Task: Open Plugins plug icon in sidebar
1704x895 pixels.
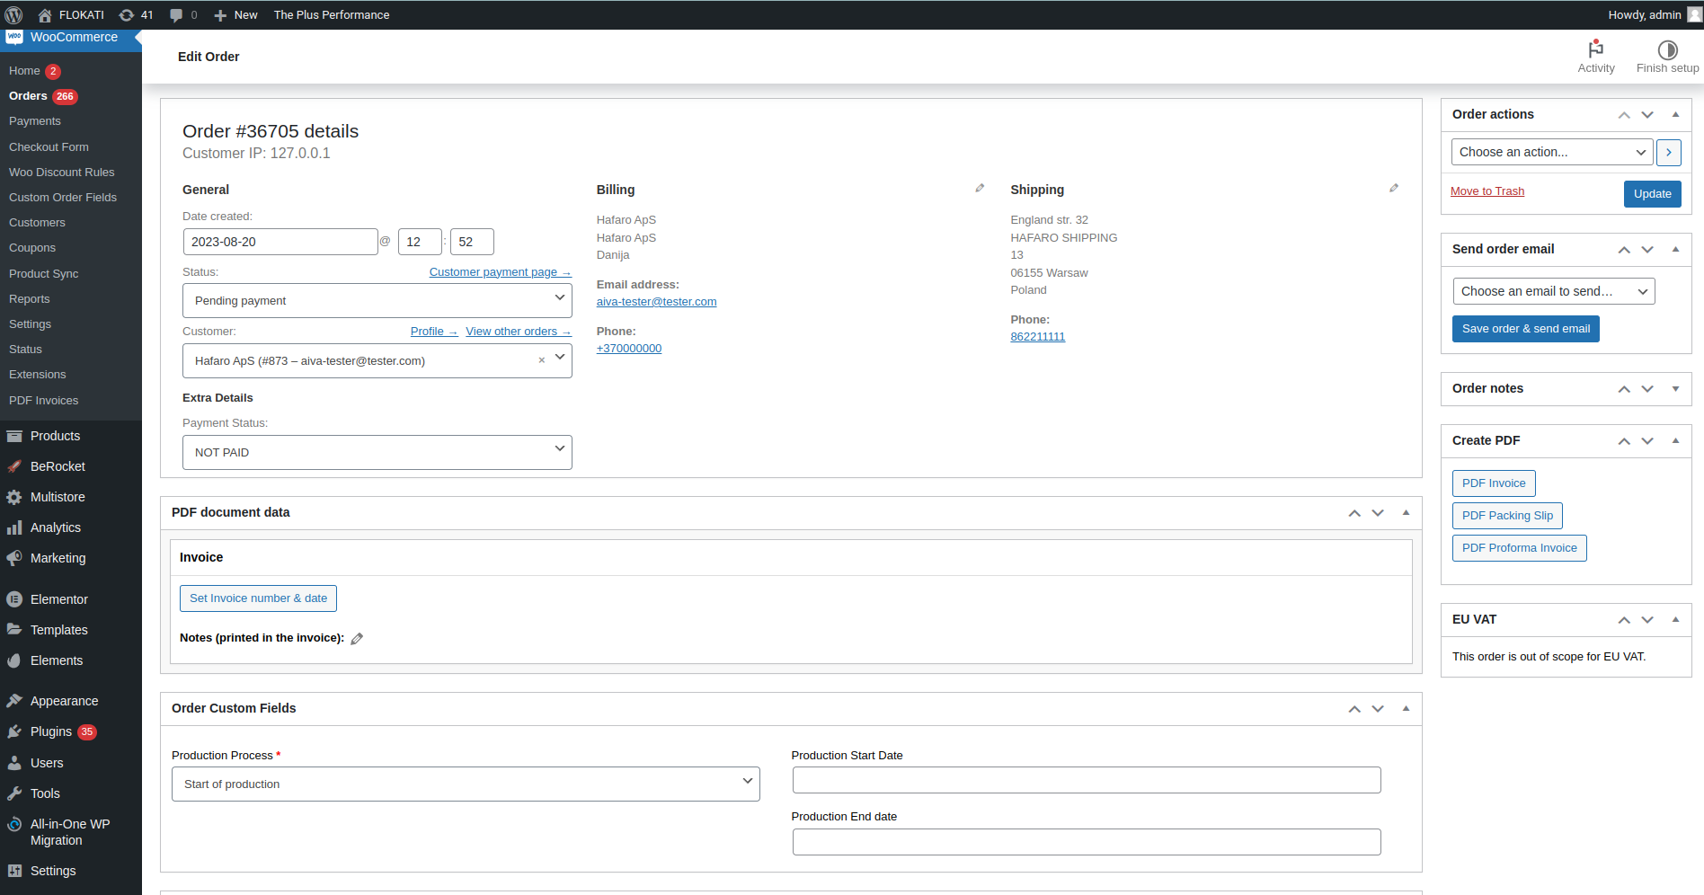Action: point(14,731)
